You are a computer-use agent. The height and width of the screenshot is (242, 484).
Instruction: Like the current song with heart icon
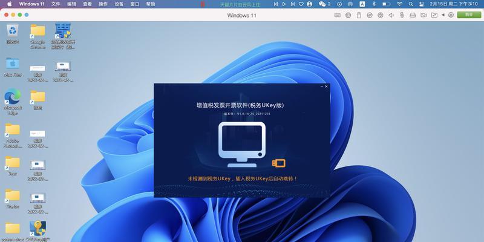(301, 4)
